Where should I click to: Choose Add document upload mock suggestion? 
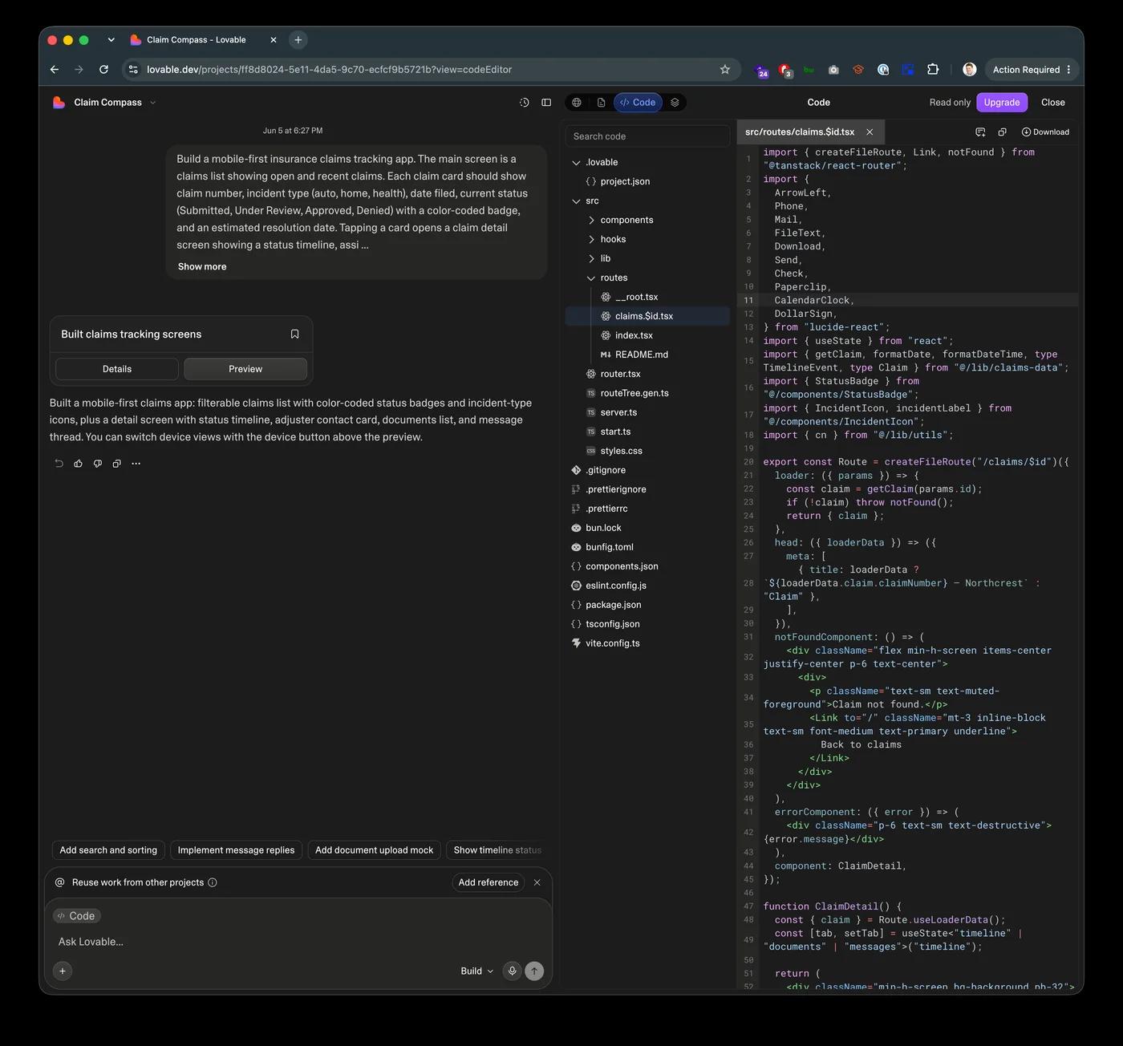point(374,850)
